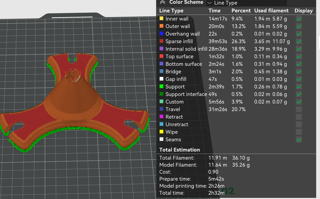Click the Total Estimation heading
Viewport: 320px width, 199px height.
[x=180, y=150]
